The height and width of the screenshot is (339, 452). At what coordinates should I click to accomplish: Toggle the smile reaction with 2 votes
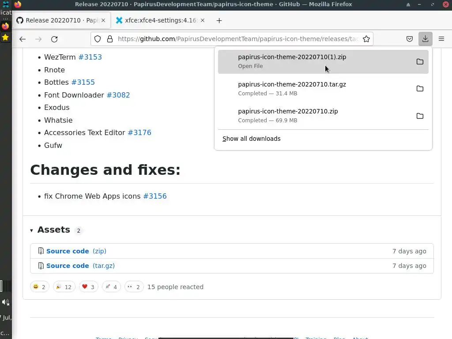coord(39,287)
